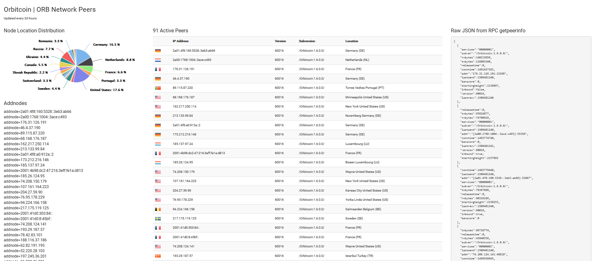Click the Ukraine 4.4 % pie label

37,57
